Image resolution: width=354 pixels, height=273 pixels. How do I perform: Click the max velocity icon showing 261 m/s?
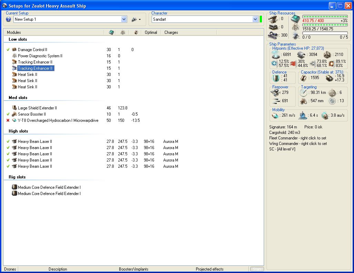(x=275, y=116)
